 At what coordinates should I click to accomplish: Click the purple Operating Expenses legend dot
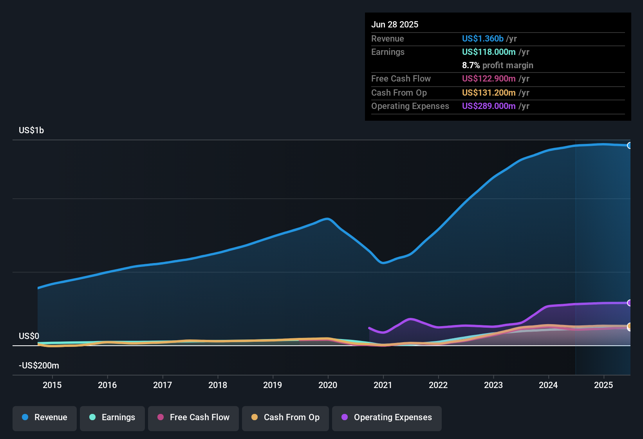344,417
